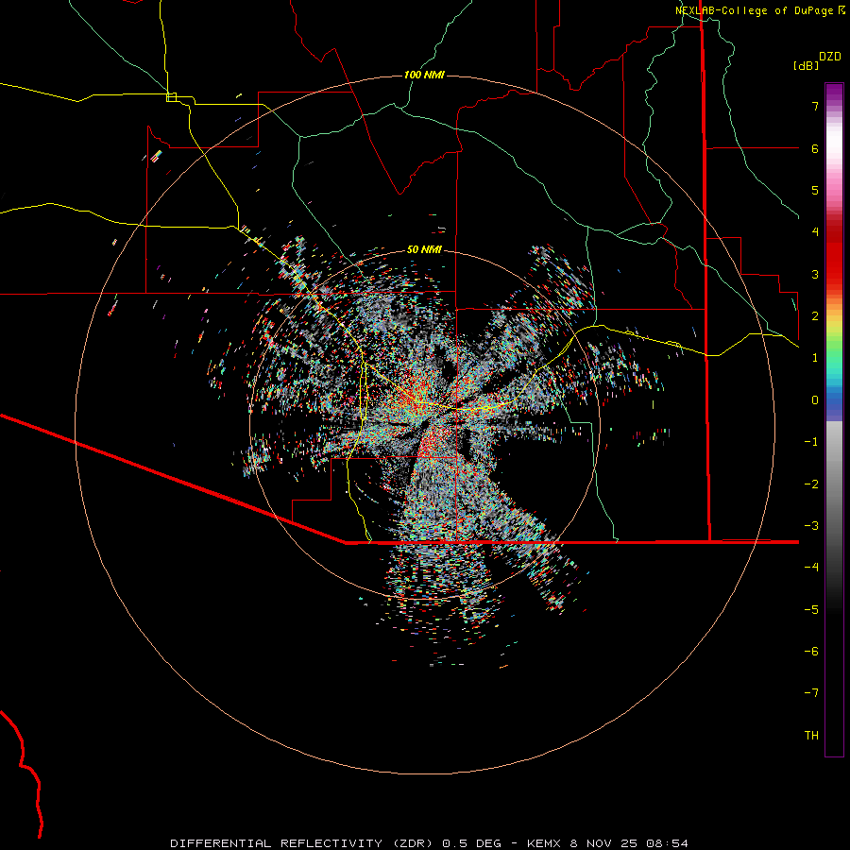
Task: Select the "3" value on color scale
Action: coord(815,274)
